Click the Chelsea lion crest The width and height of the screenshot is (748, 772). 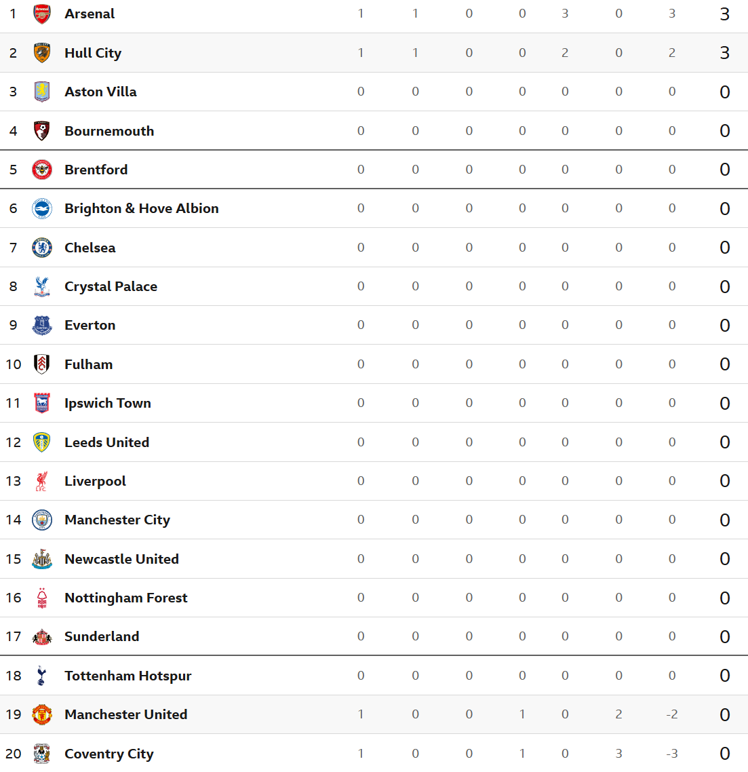42,247
